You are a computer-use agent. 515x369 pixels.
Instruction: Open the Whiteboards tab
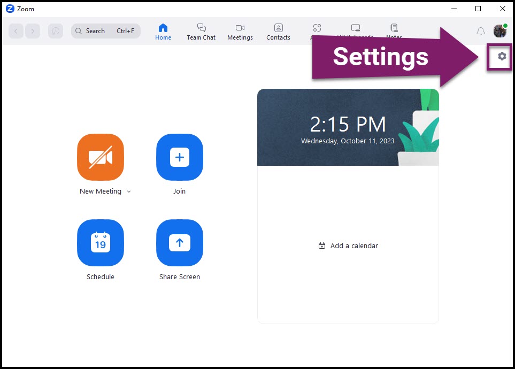pos(356,29)
